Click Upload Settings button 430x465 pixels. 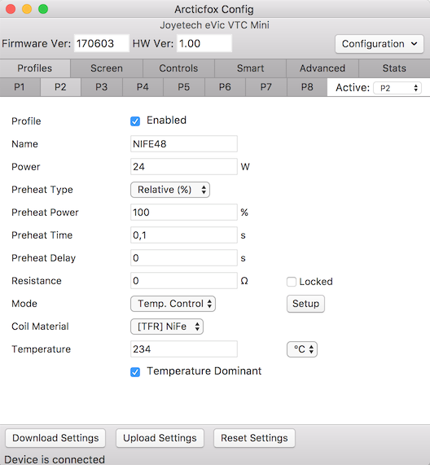click(160, 438)
